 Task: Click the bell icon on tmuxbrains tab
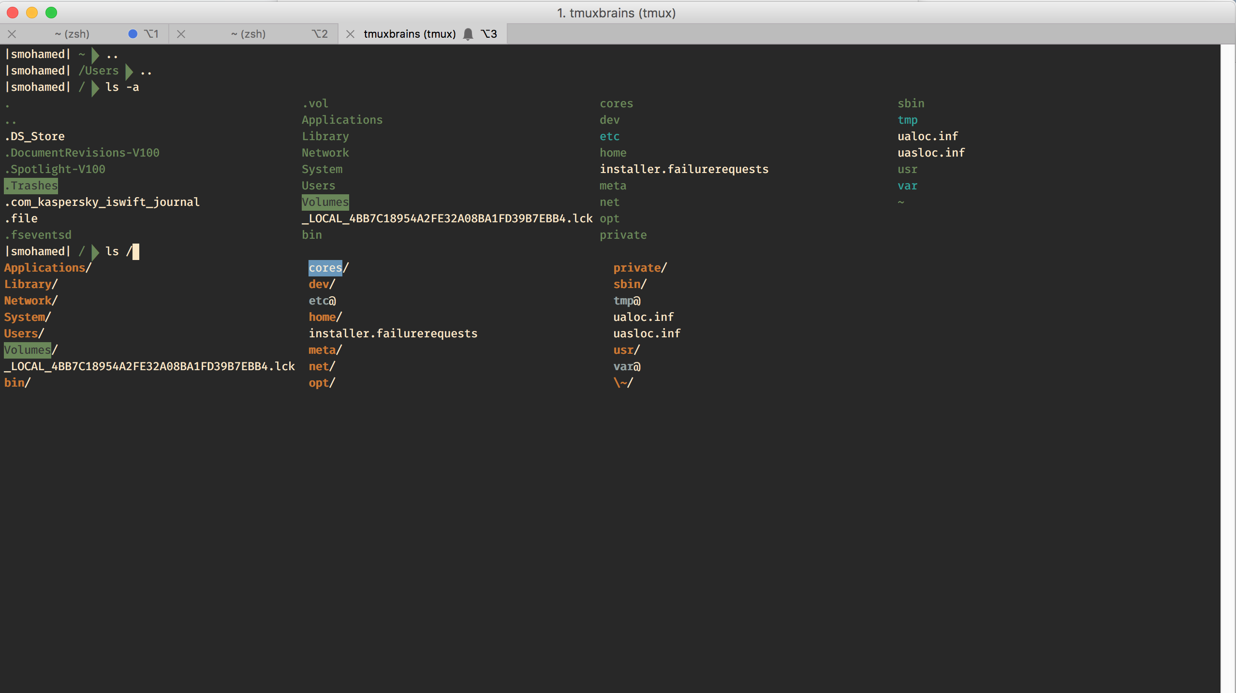(x=468, y=34)
